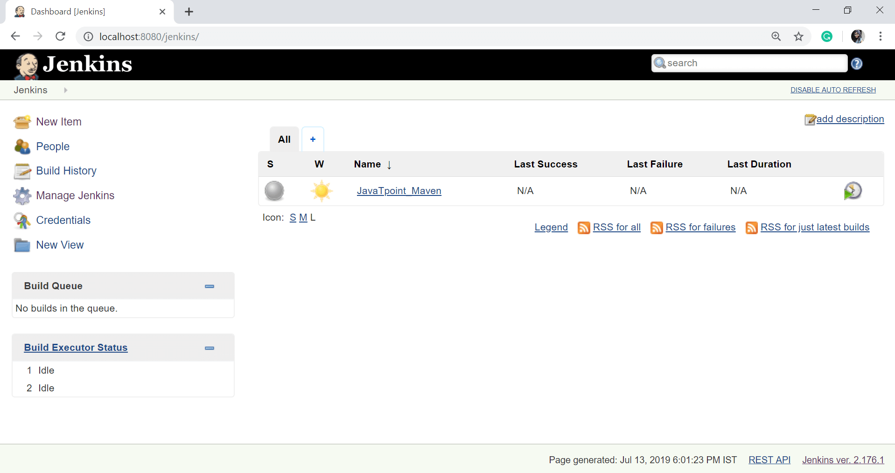Screen dimensions: 895x473
Task: Open search help question mark icon
Action: click(x=857, y=64)
